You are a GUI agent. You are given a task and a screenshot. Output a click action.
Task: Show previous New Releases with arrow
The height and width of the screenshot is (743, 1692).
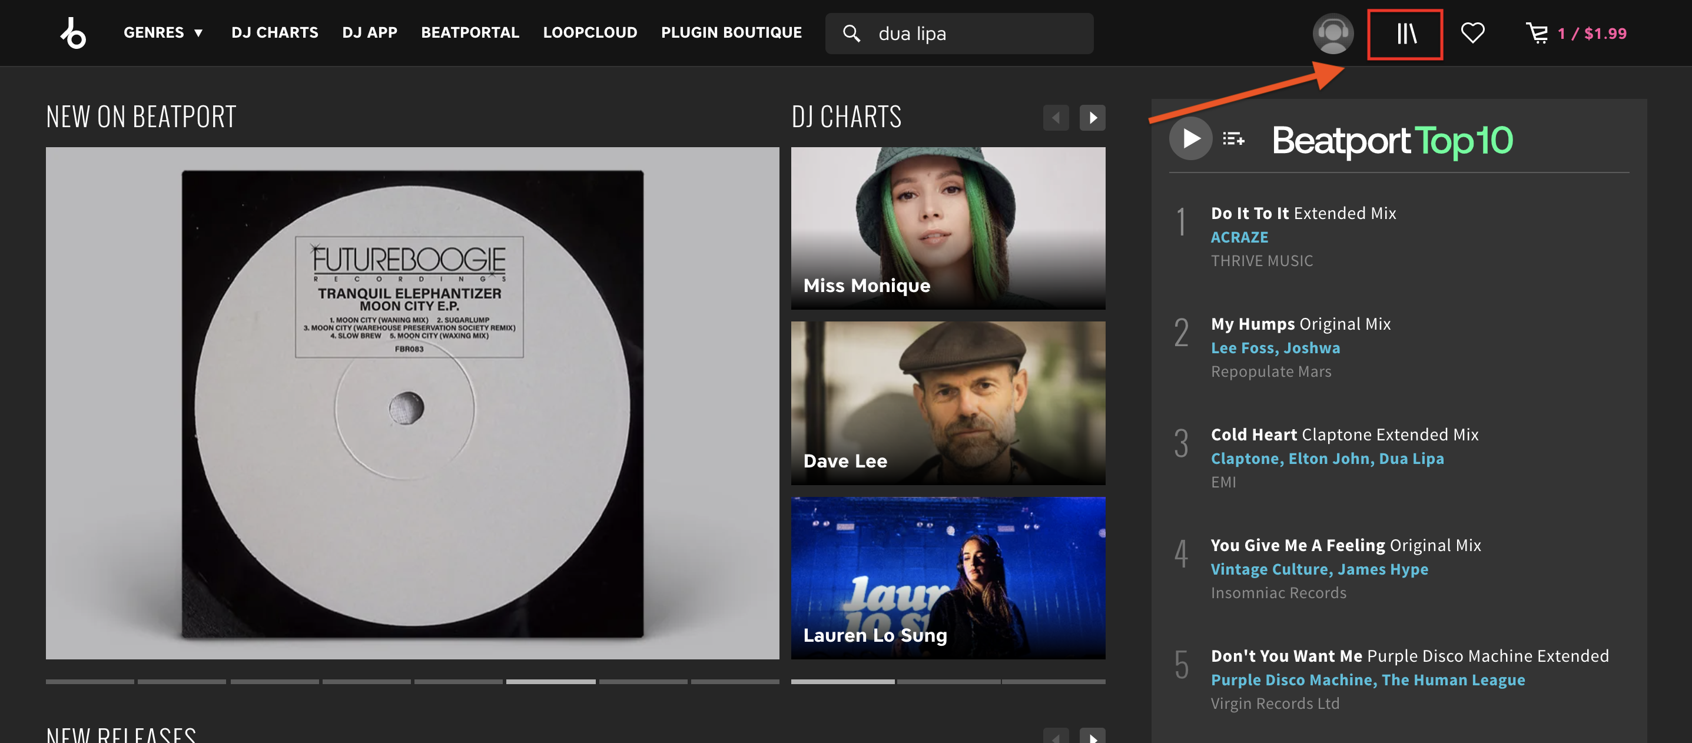click(1056, 736)
